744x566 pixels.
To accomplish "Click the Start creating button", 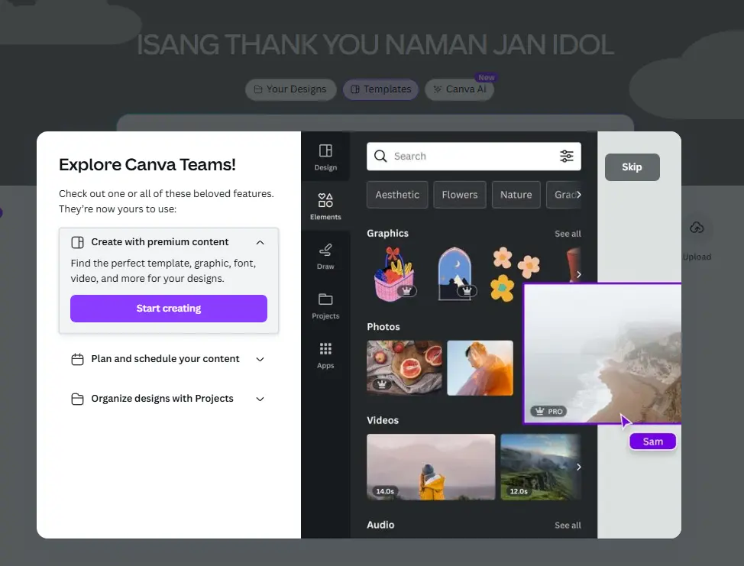I will [x=169, y=309].
